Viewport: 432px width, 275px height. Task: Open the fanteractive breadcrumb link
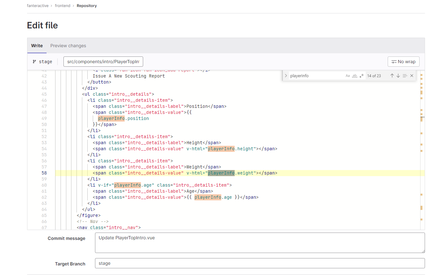38,6
